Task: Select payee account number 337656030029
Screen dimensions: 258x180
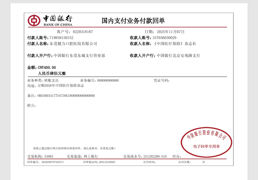Action: pyautogui.click(x=164, y=38)
